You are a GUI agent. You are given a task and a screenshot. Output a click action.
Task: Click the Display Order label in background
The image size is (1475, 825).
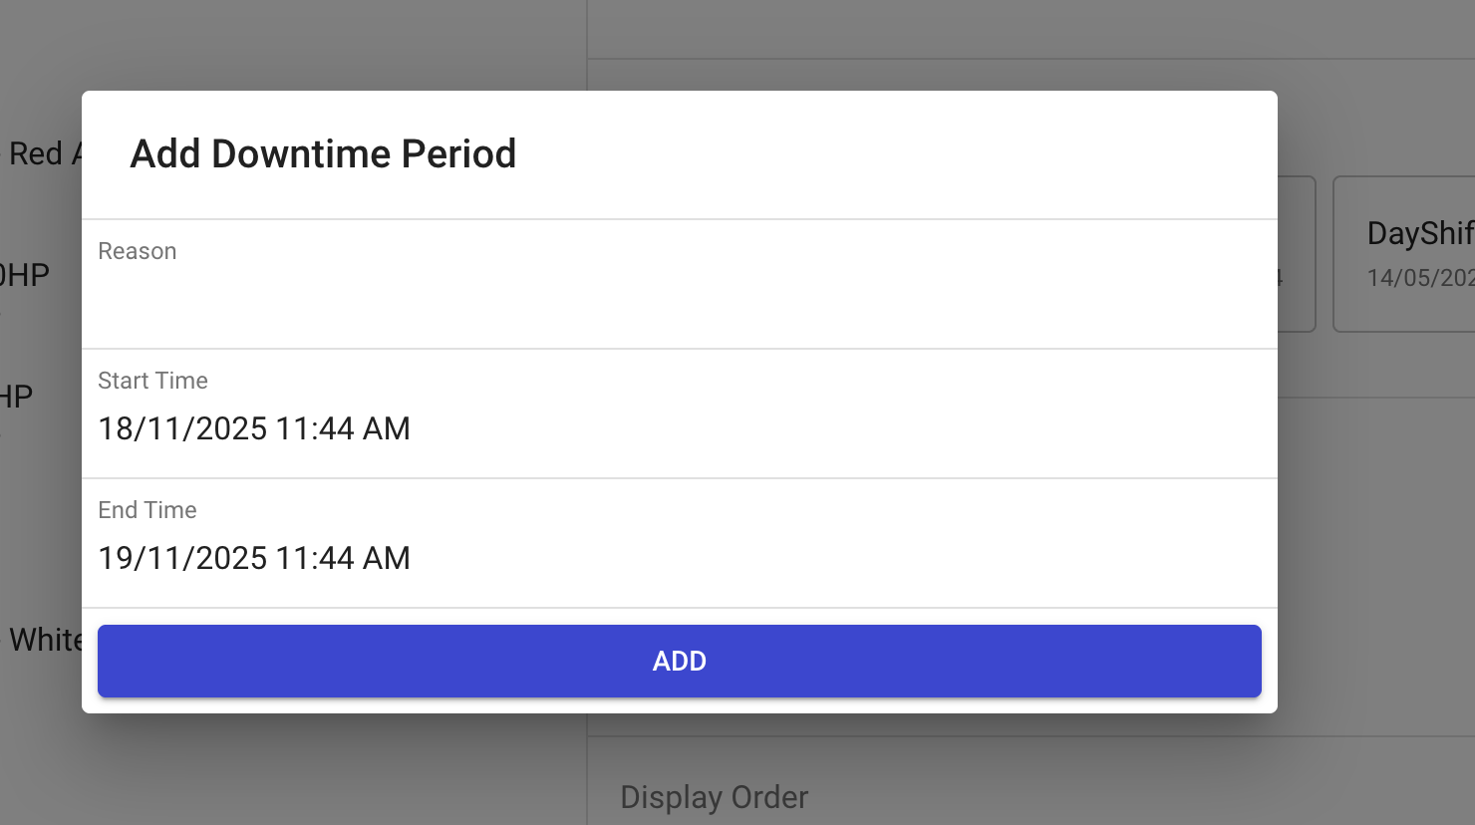click(714, 797)
